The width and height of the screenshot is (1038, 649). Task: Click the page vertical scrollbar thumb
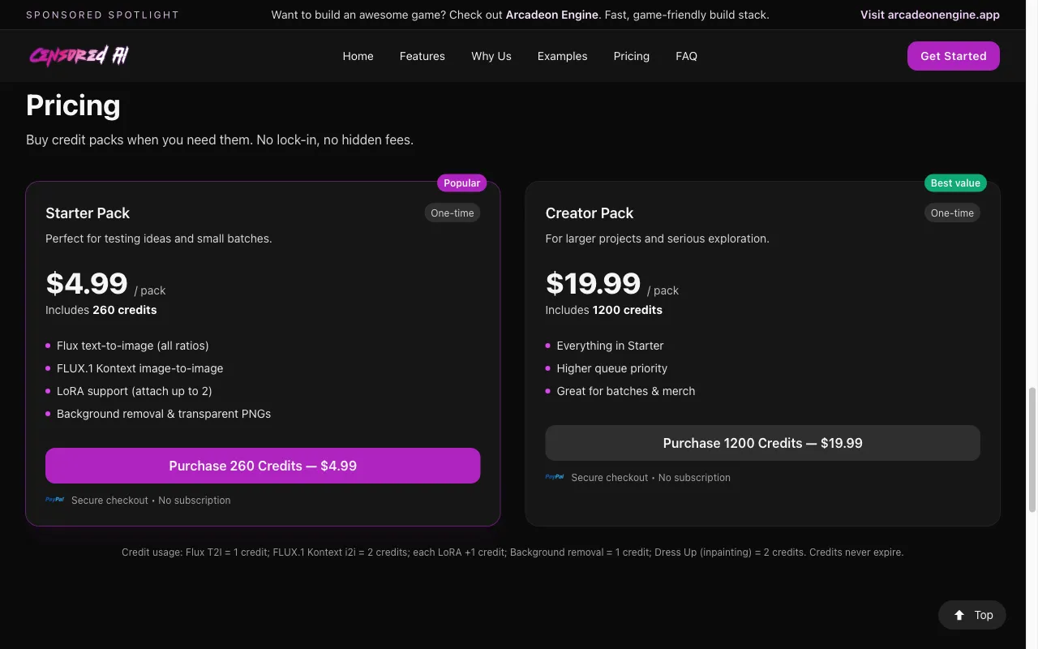coord(1032,449)
